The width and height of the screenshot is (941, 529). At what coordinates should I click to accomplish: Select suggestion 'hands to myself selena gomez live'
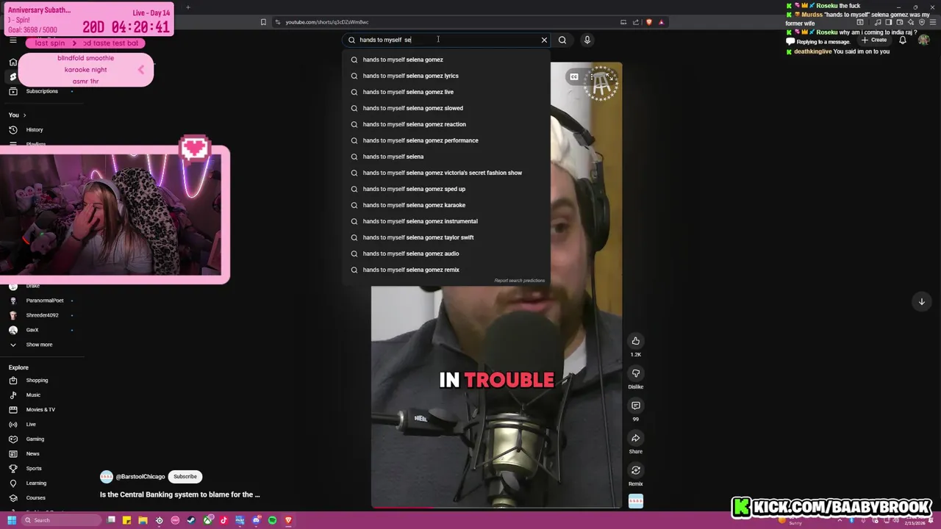coord(446,92)
